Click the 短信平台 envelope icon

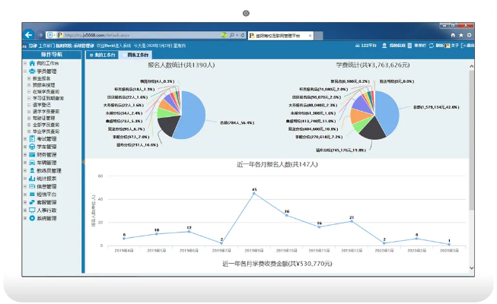[x=32, y=194]
